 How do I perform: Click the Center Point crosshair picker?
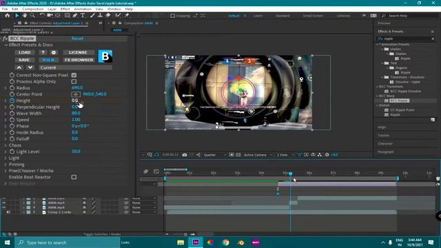(x=76, y=94)
